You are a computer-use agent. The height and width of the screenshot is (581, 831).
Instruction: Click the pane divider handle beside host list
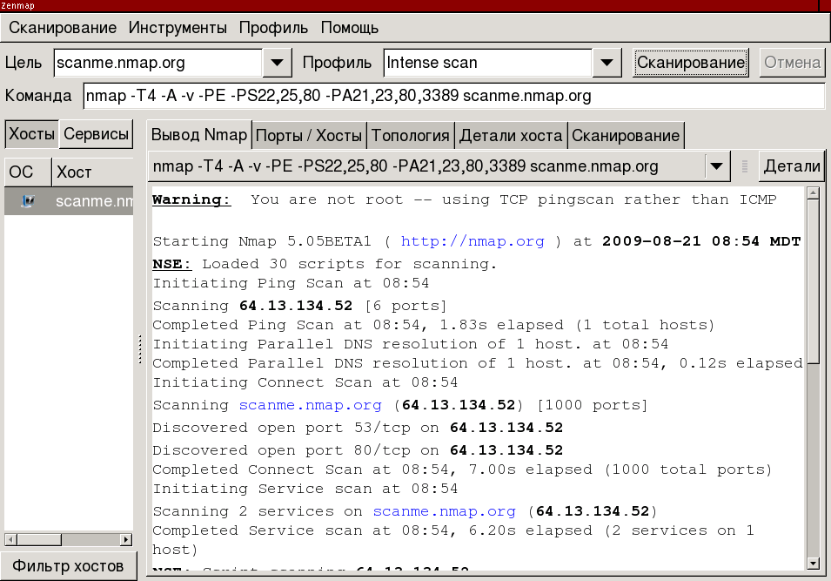[140, 349]
